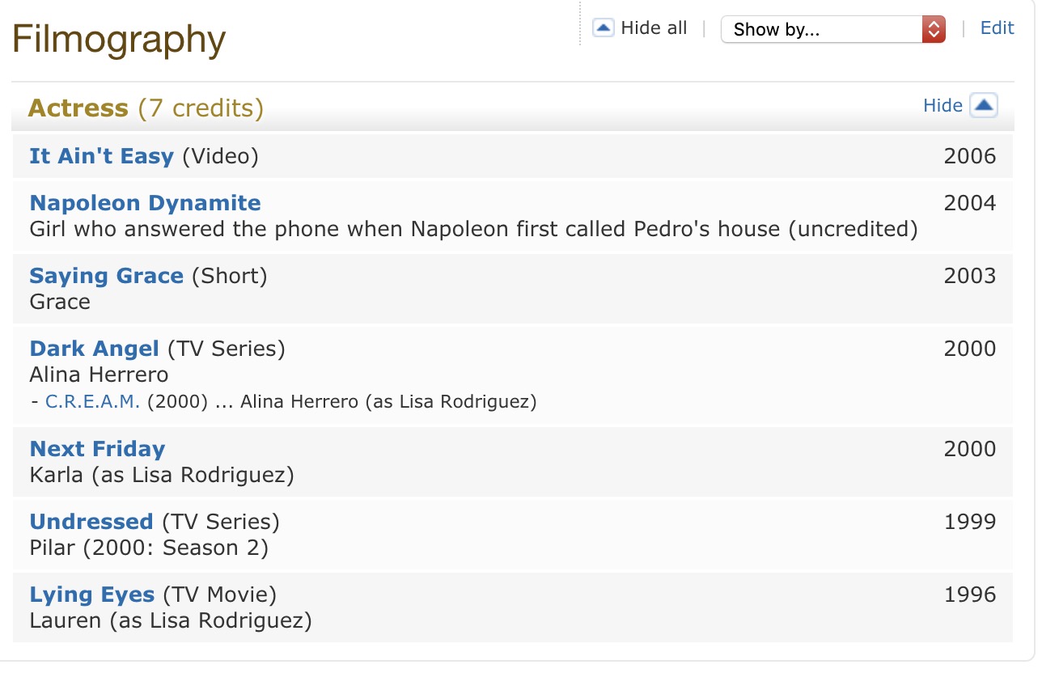The image size is (1042, 673).
Task: Go to Saying Grace short
Action: 107,276
